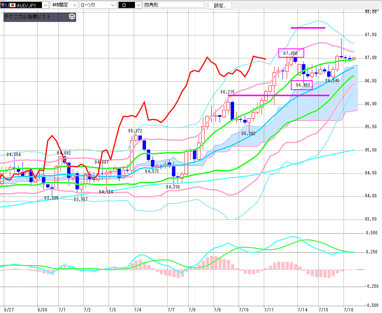This screenshot has height=313, width=382.
Task: Click the 7/4 date on the time axis
Action: click(x=138, y=310)
